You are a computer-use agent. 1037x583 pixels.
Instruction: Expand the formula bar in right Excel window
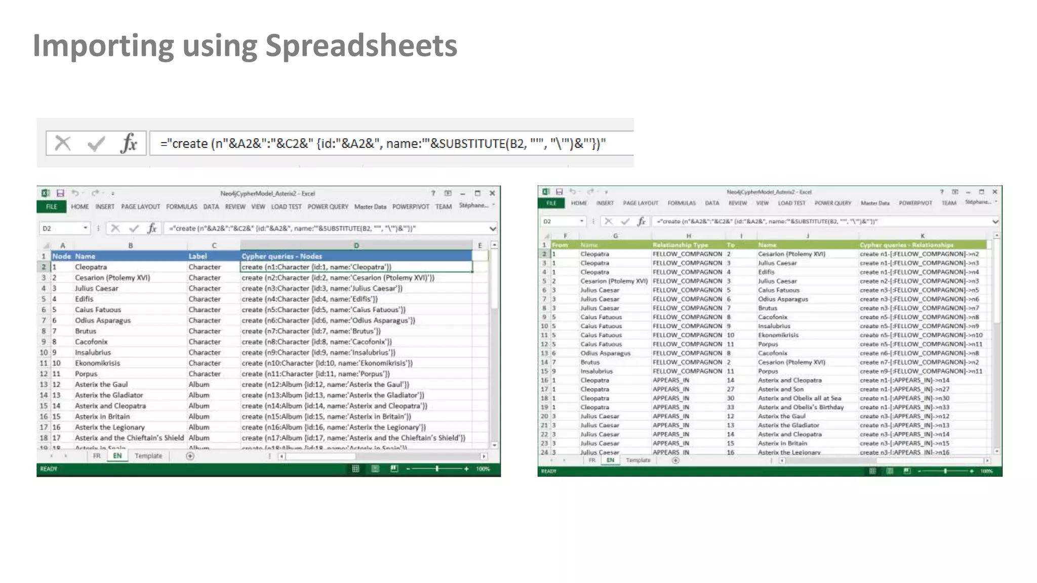tap(995, 222)
